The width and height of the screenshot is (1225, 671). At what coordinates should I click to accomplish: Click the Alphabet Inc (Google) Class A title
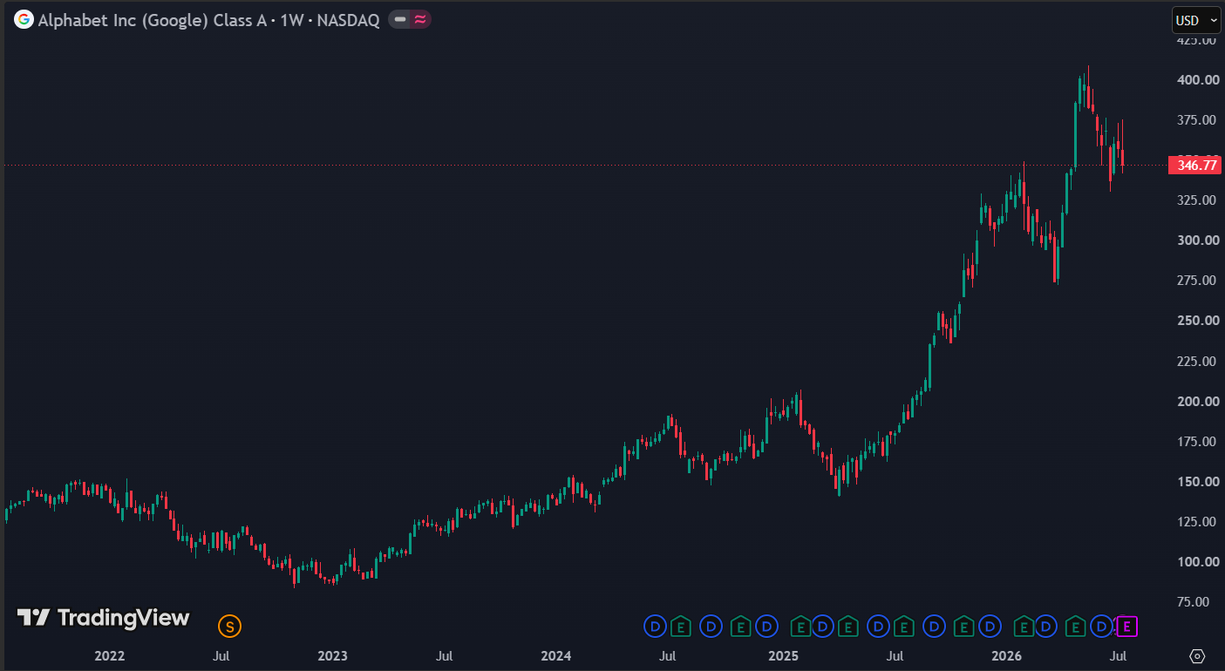click(154, 20)
